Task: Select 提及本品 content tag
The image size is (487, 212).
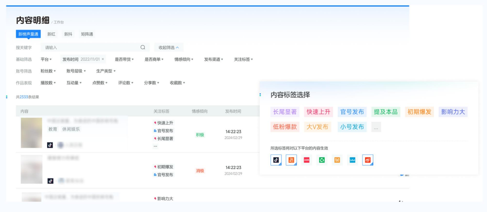Action: (x=386, y=112)
